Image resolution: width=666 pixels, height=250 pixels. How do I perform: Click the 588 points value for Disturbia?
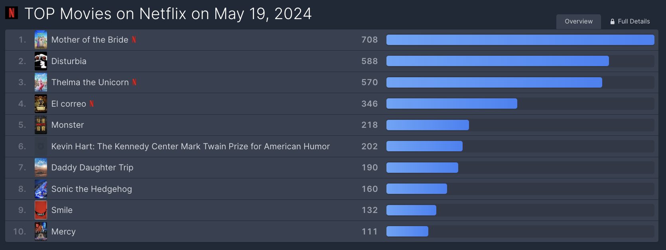coord(370,61)
